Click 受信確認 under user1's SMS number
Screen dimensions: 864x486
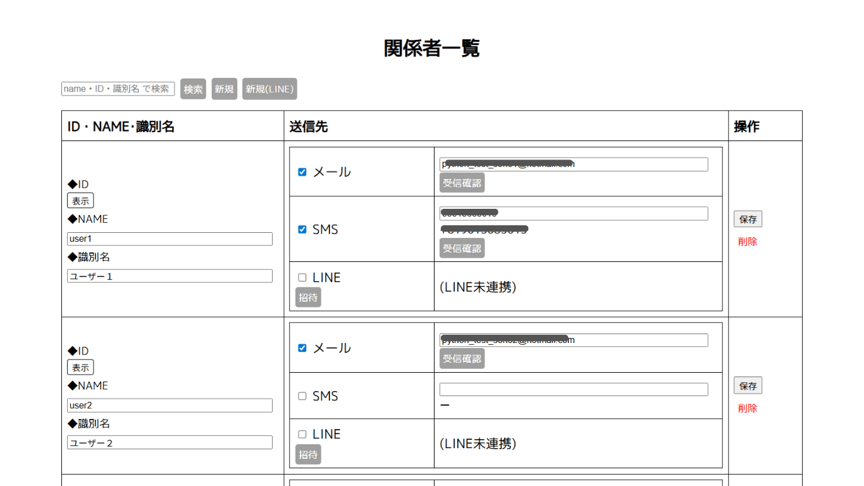[462, 248]
